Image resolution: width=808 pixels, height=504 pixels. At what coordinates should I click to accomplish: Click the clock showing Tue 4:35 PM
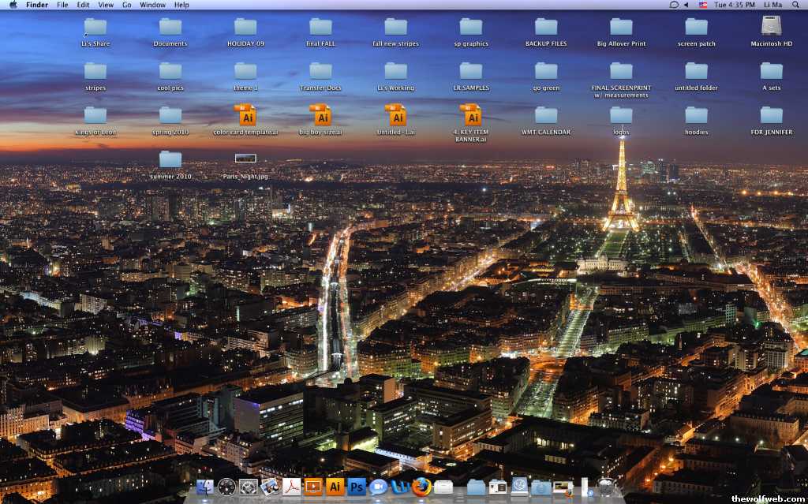click(x=734, y=5)
